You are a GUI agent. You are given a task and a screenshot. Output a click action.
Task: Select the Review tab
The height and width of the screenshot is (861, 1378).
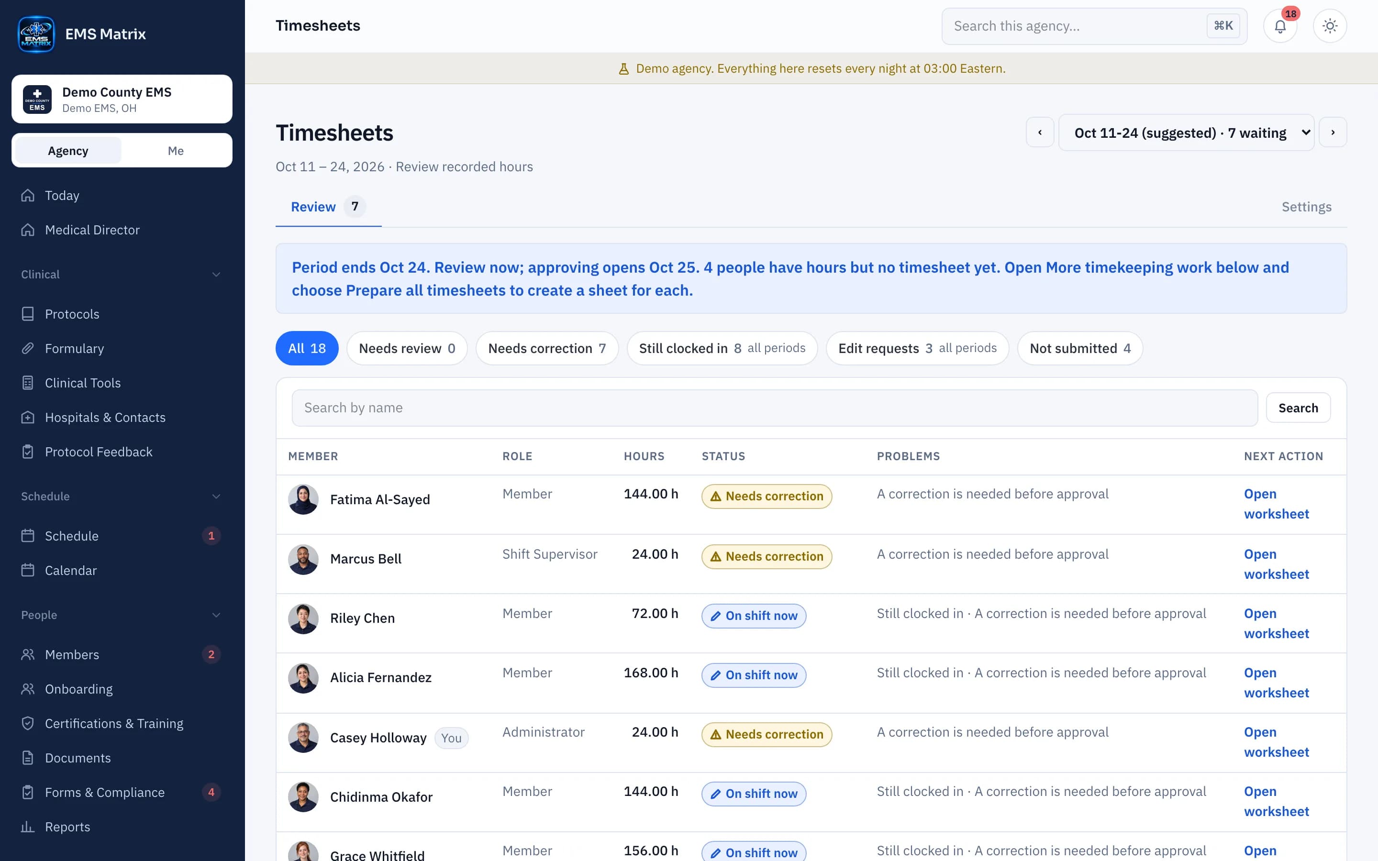[x=328, y=207]
